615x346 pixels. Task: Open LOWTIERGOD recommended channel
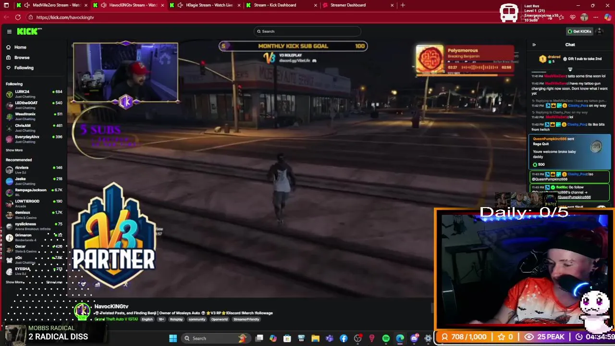coord(34,203)
